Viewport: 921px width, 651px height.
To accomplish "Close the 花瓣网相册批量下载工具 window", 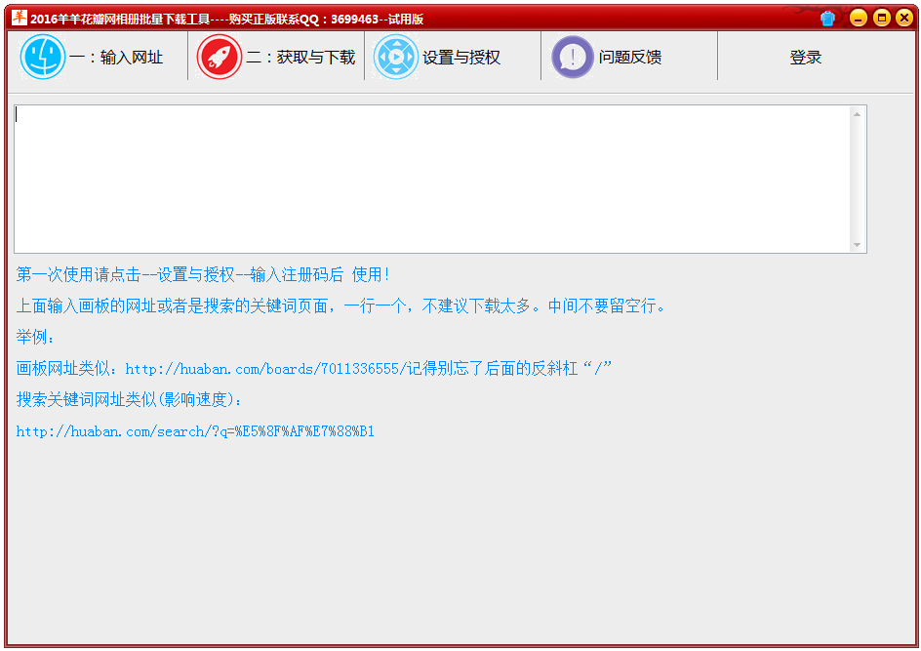I will tap(904, 17).
